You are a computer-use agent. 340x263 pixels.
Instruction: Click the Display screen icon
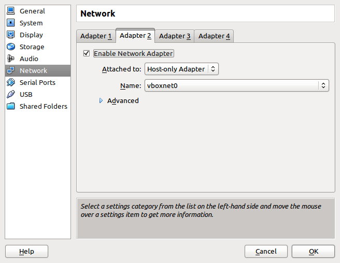[11, 35]
